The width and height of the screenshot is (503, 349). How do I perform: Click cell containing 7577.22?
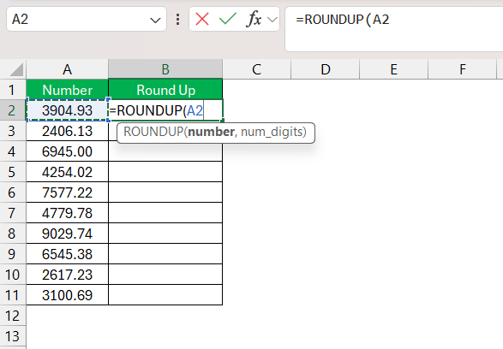(68, 192)
